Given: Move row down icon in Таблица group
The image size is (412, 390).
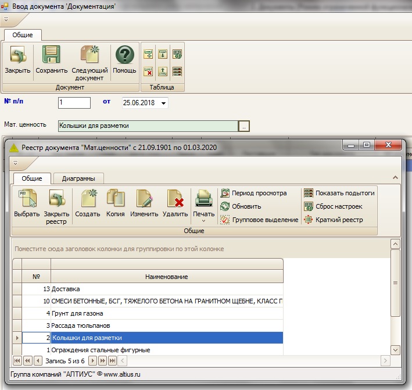Looking at the screenshot, I should (x=163, y=55).
